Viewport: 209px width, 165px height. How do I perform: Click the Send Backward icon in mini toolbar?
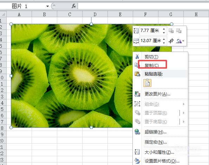179,31
